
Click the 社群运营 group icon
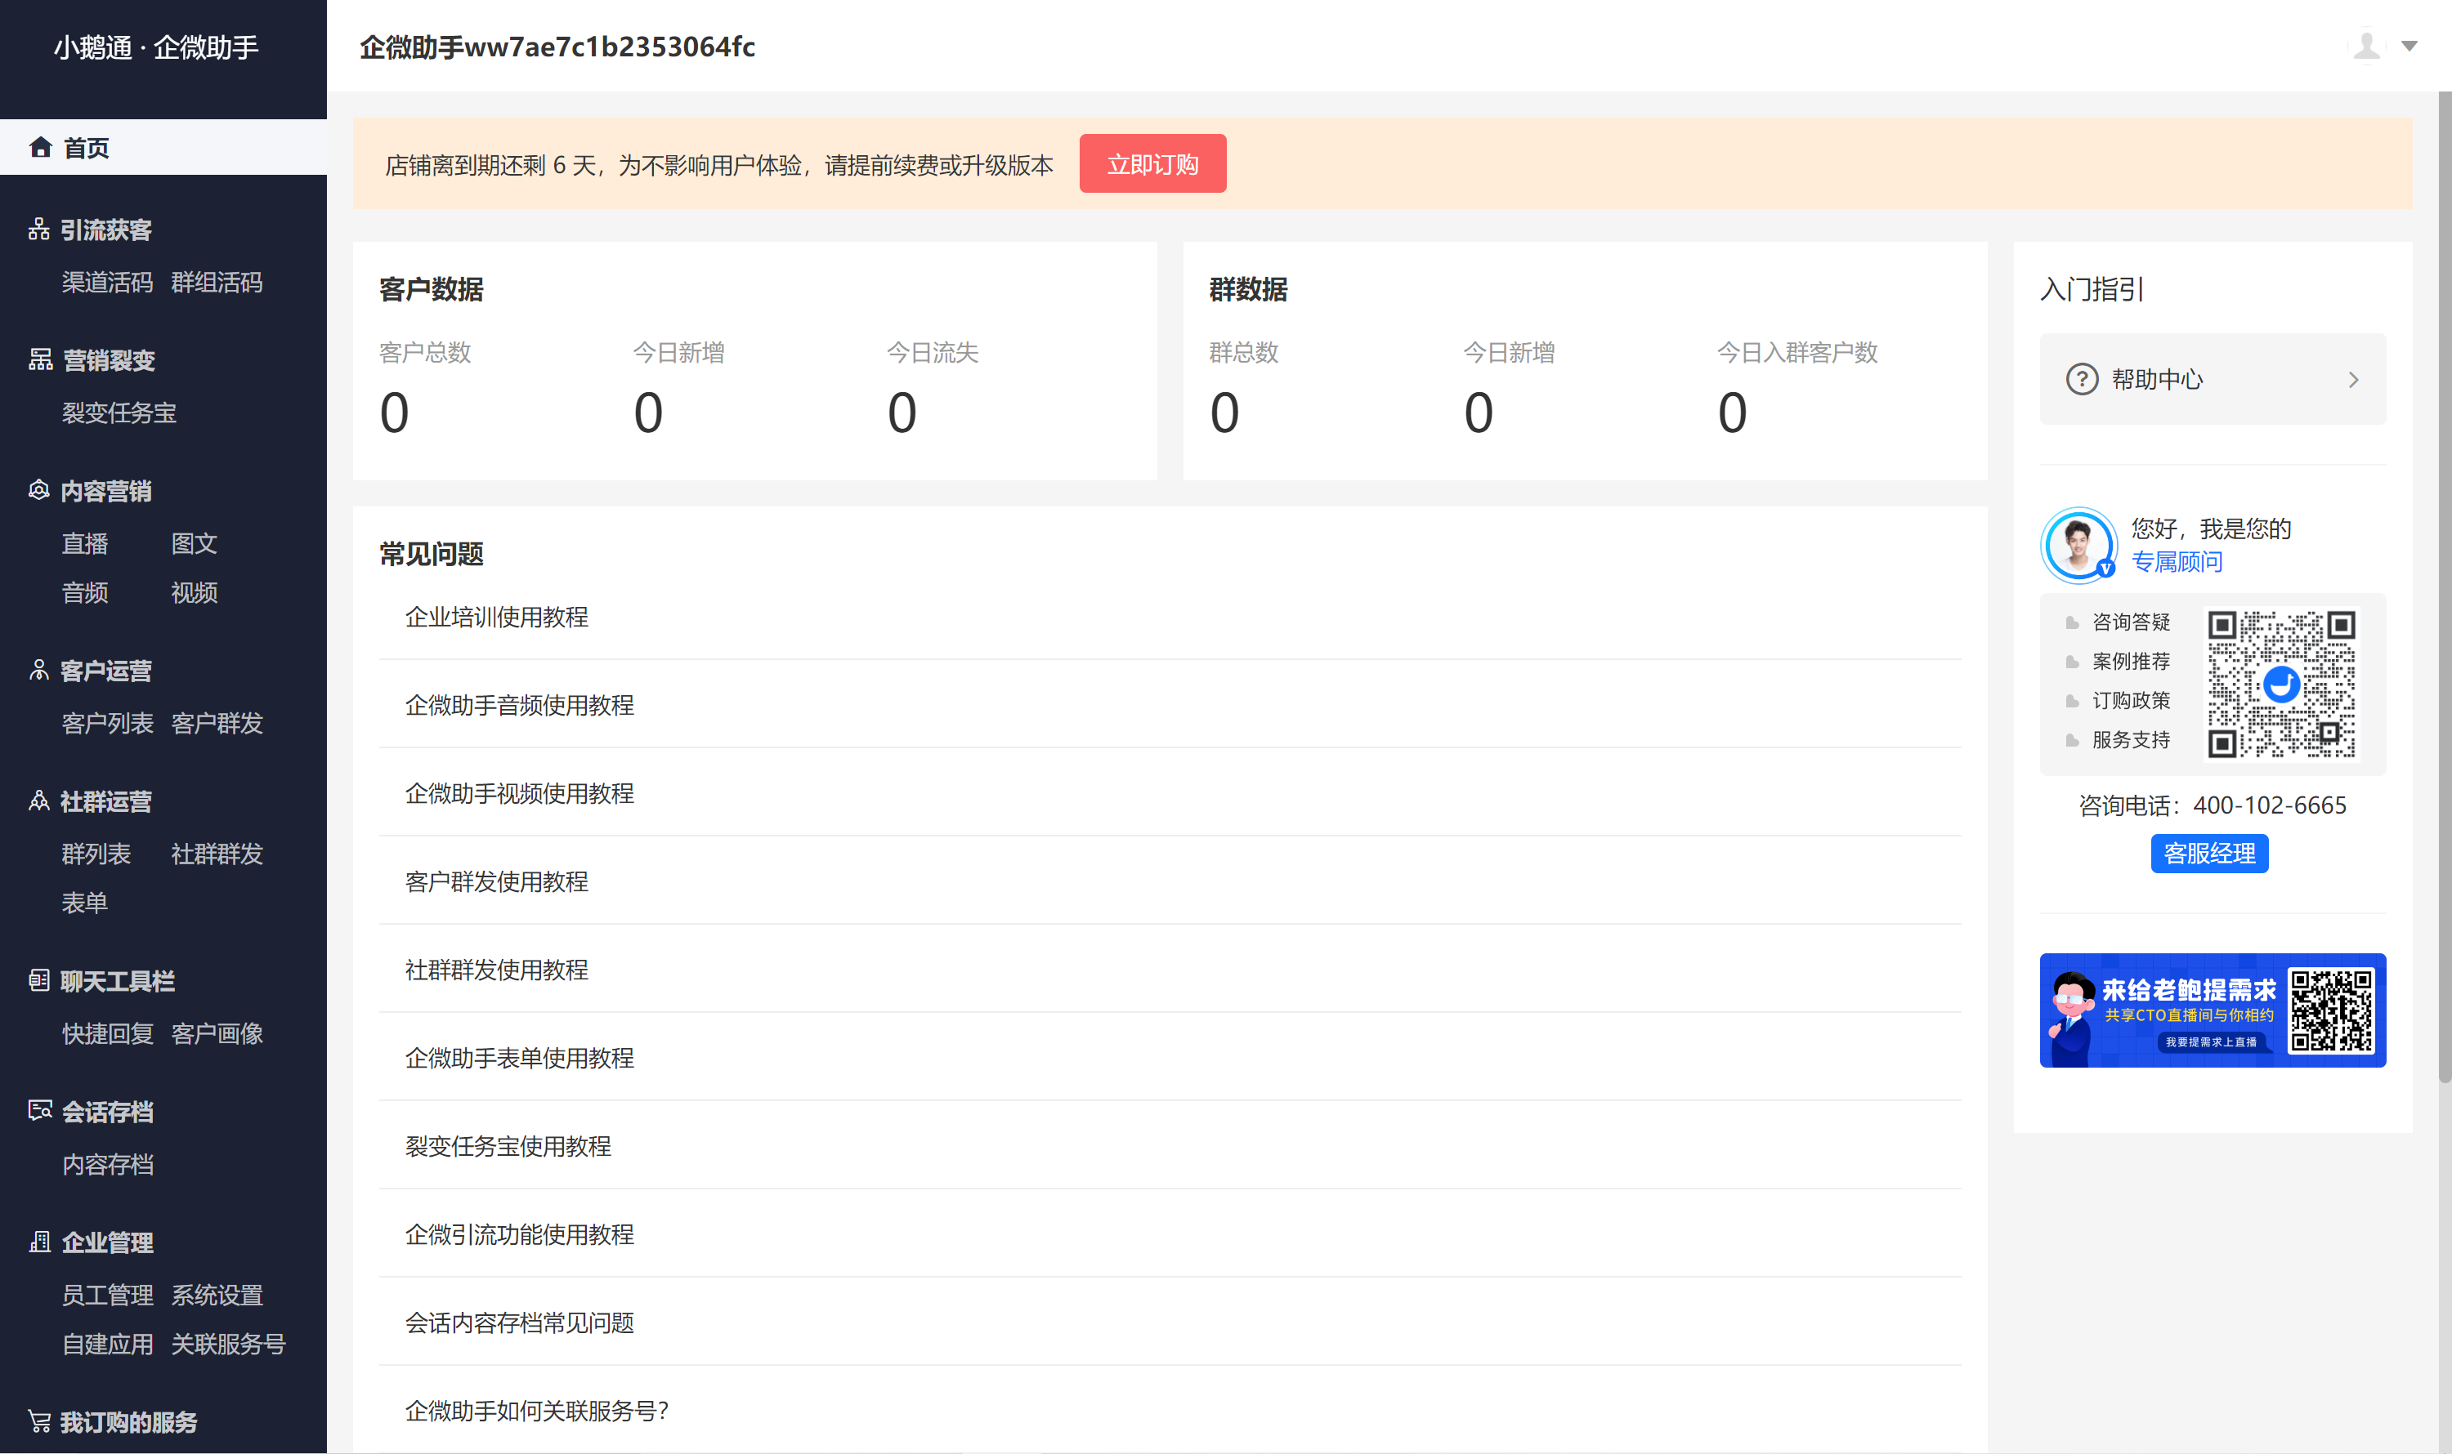39,801
